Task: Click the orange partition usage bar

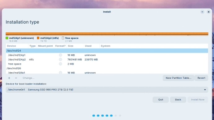Action: (107, 34)
